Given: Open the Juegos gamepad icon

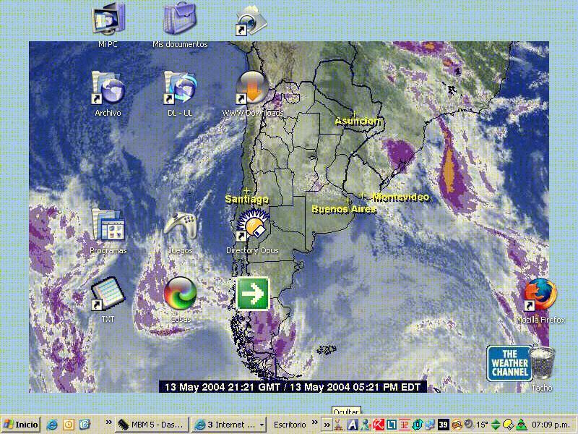Looking at the screenshot, I should 180,228.
